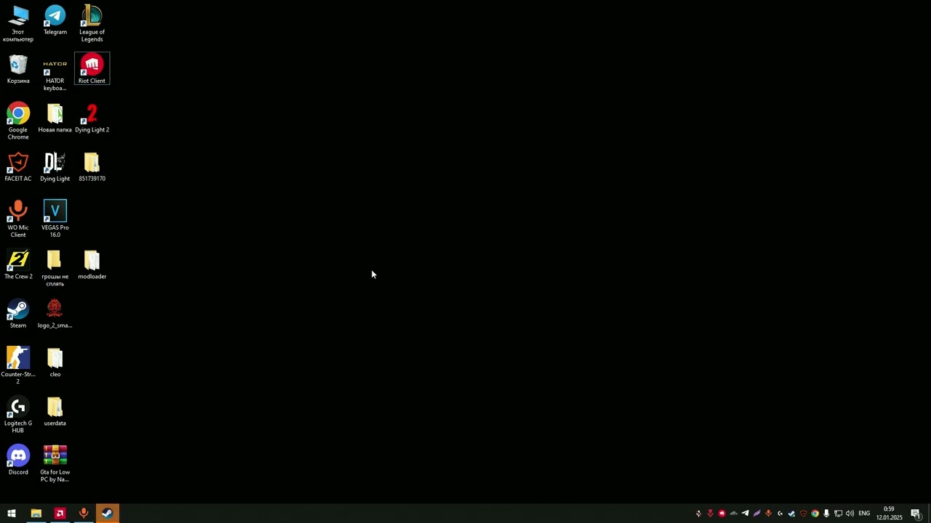This screenshot has width=931, height=523.
Task: Open network settings tray icon
Action: point(838,514)
